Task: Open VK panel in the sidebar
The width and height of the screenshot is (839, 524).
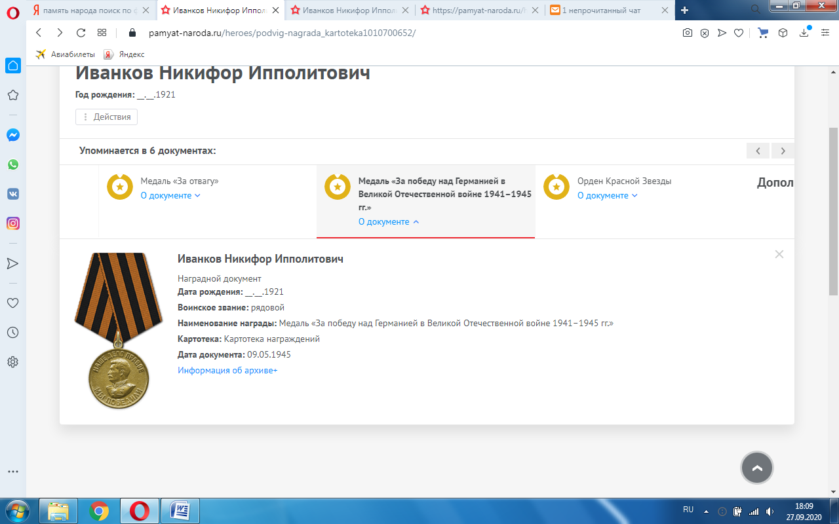Action: 12,194
